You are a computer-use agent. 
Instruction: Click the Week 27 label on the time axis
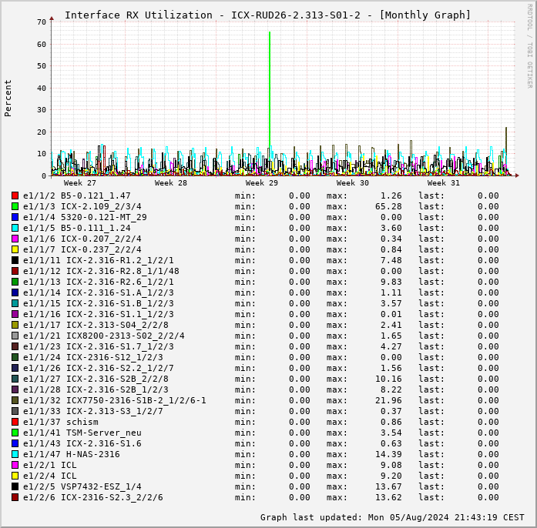pyautogui.click(x=80, y=183)
